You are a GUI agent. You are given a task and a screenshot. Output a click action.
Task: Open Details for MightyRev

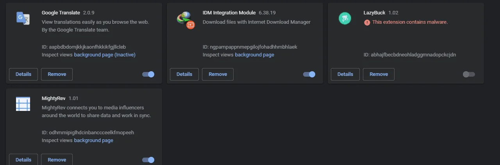[x=23, y=160]
